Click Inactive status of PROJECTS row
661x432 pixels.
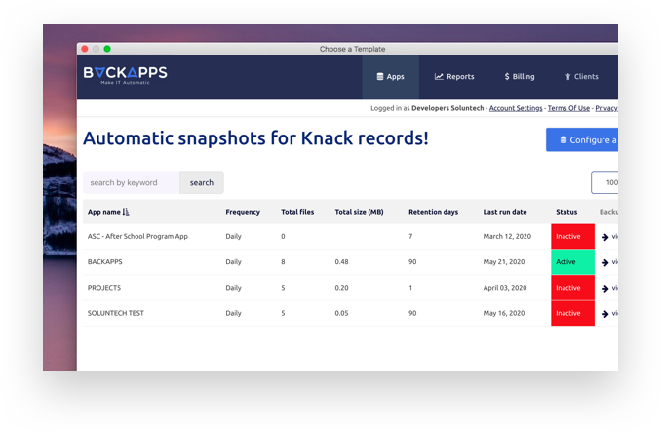pyautogui.click(x=572, y=288)
